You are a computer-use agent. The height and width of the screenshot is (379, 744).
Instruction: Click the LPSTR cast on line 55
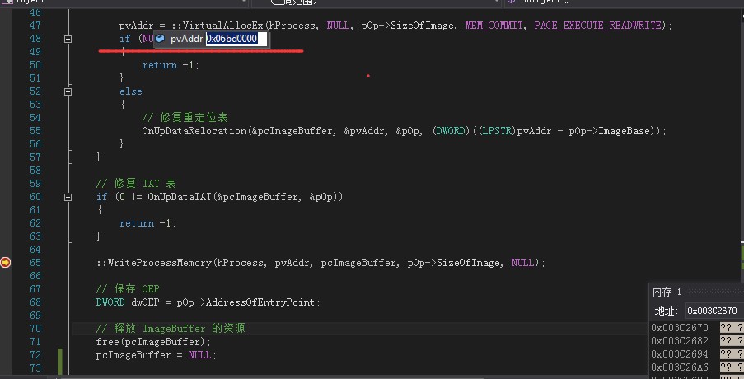pyautogui.click(x=498, y=131)
